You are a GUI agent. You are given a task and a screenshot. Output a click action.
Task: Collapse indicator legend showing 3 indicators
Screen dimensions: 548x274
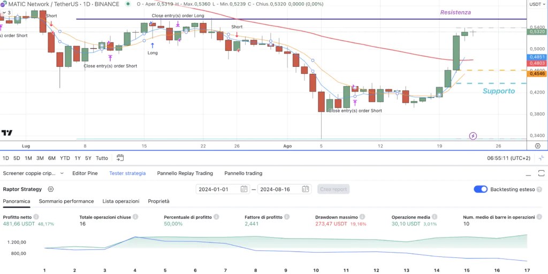click(x=7, y=13)
